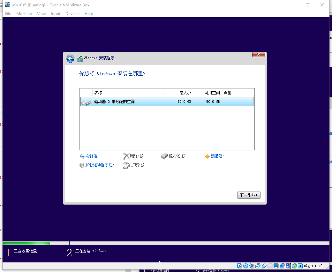Click the optical disk status icon
Viewport: 332px width, 272px height.
[x=245, y=266]
